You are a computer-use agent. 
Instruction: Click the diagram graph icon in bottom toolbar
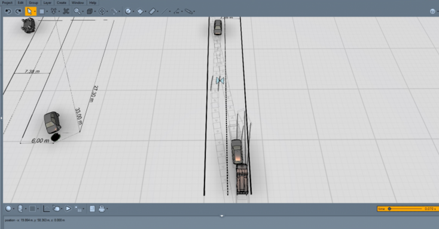[x=46, y=209]
